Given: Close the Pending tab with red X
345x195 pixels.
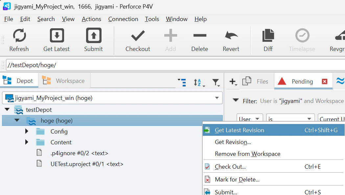Looking at the screenshot, I should [325, 82].
